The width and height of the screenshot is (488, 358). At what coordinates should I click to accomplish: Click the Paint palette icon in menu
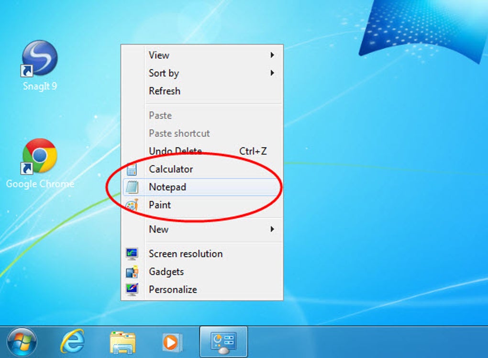click(x=132, y=205)
